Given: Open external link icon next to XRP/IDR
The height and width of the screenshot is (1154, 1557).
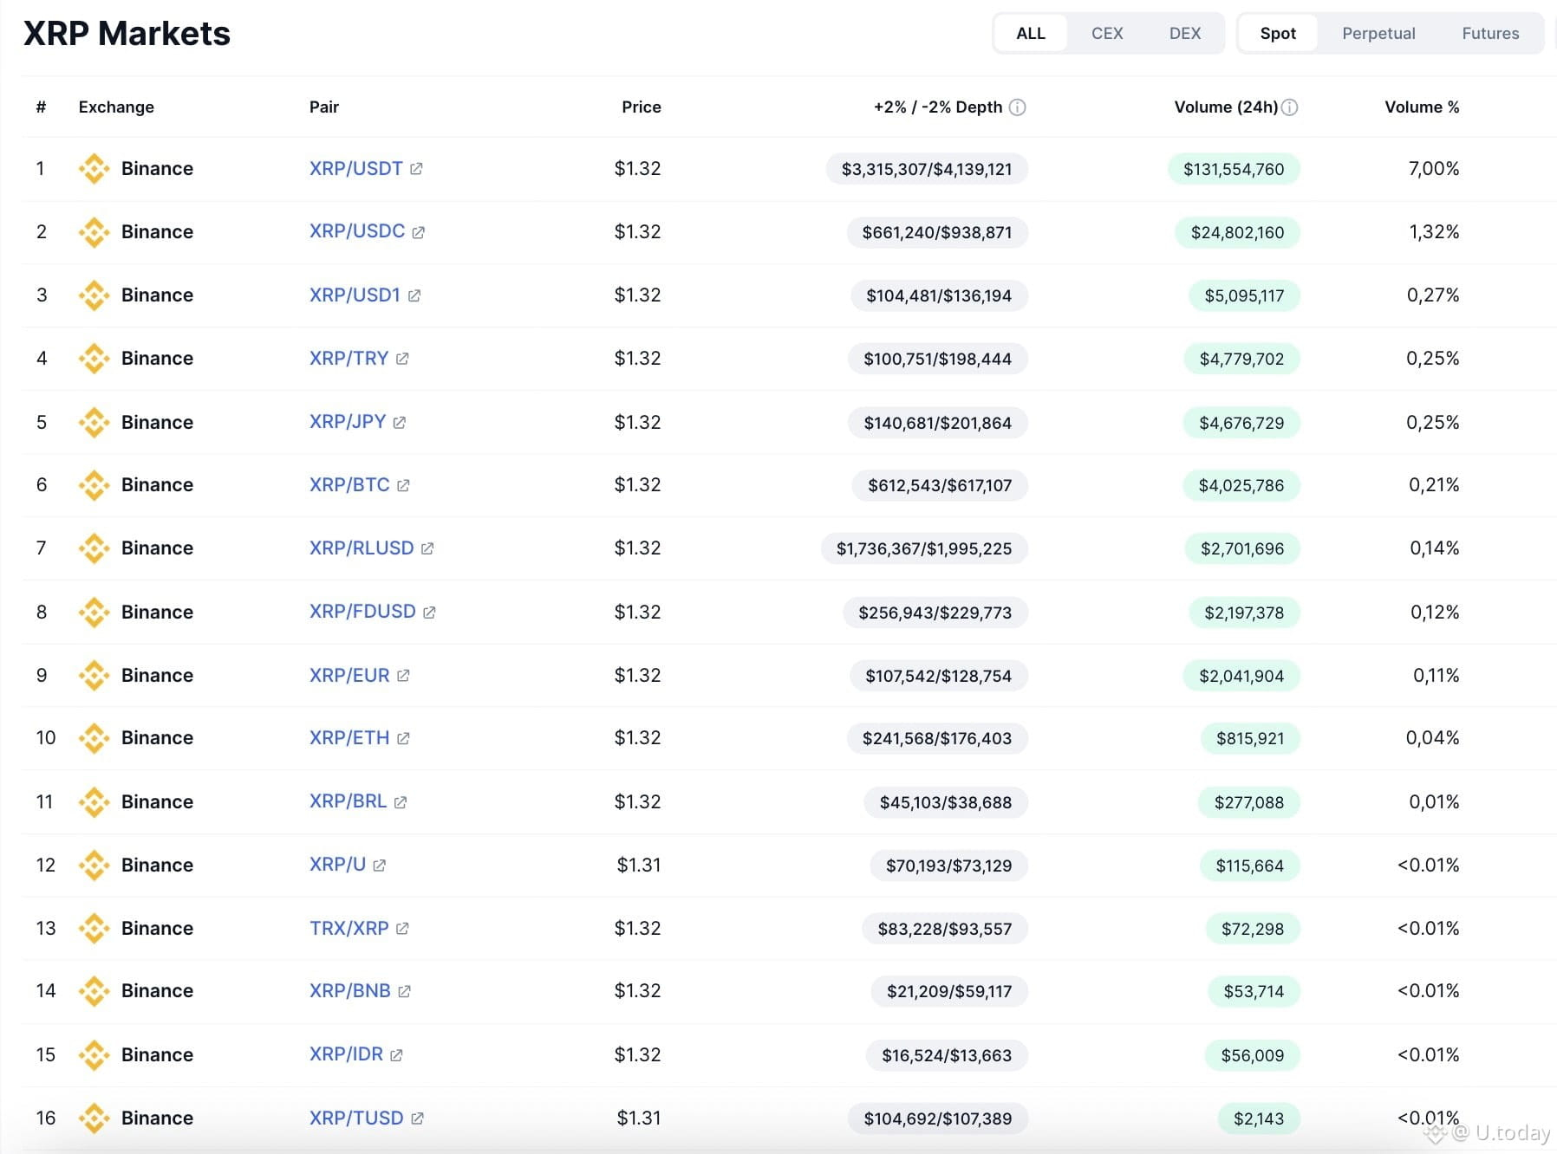Looking at the screenshot, I should coord(396,1055).
